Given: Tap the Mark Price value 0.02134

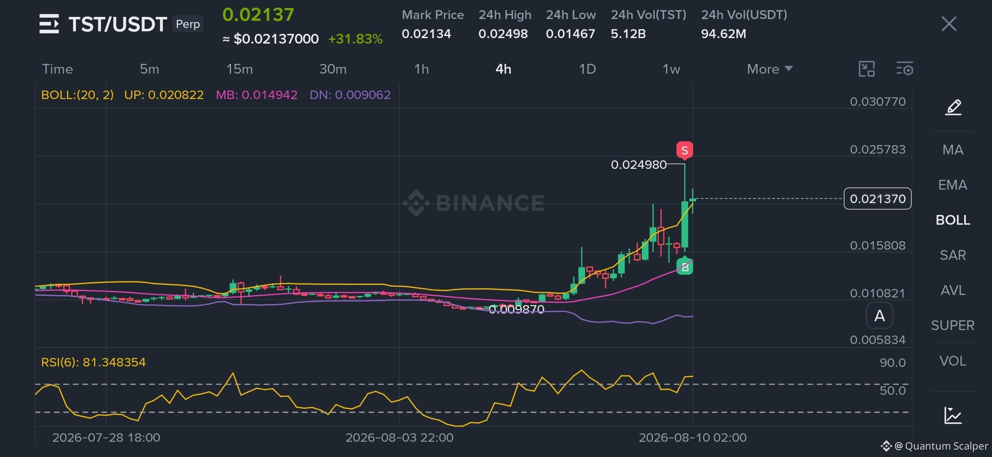Looking at the screenshot, I should pos(426,34).
